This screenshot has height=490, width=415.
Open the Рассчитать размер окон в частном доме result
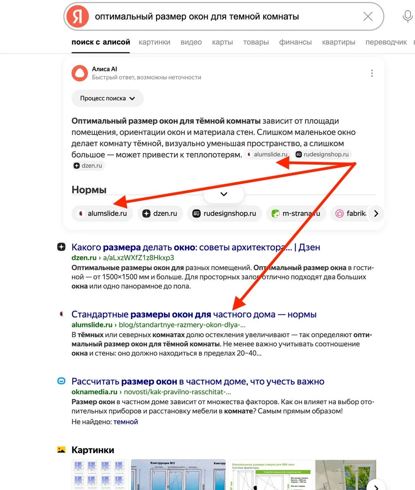tap(198, 382)
